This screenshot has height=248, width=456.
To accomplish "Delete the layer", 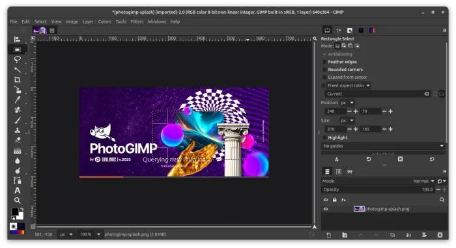I will pyautogui.click(x=440, y=235).
